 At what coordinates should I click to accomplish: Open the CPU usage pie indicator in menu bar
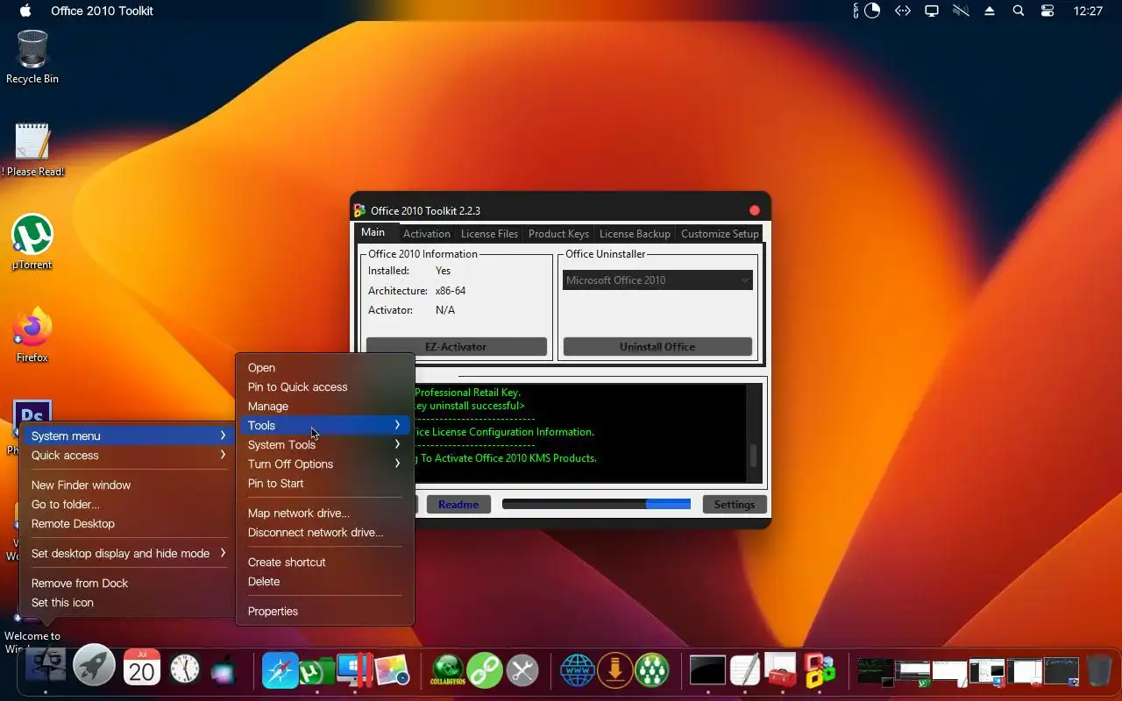871,11
